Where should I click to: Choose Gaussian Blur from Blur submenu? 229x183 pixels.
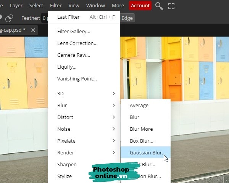tap(147, 152)
